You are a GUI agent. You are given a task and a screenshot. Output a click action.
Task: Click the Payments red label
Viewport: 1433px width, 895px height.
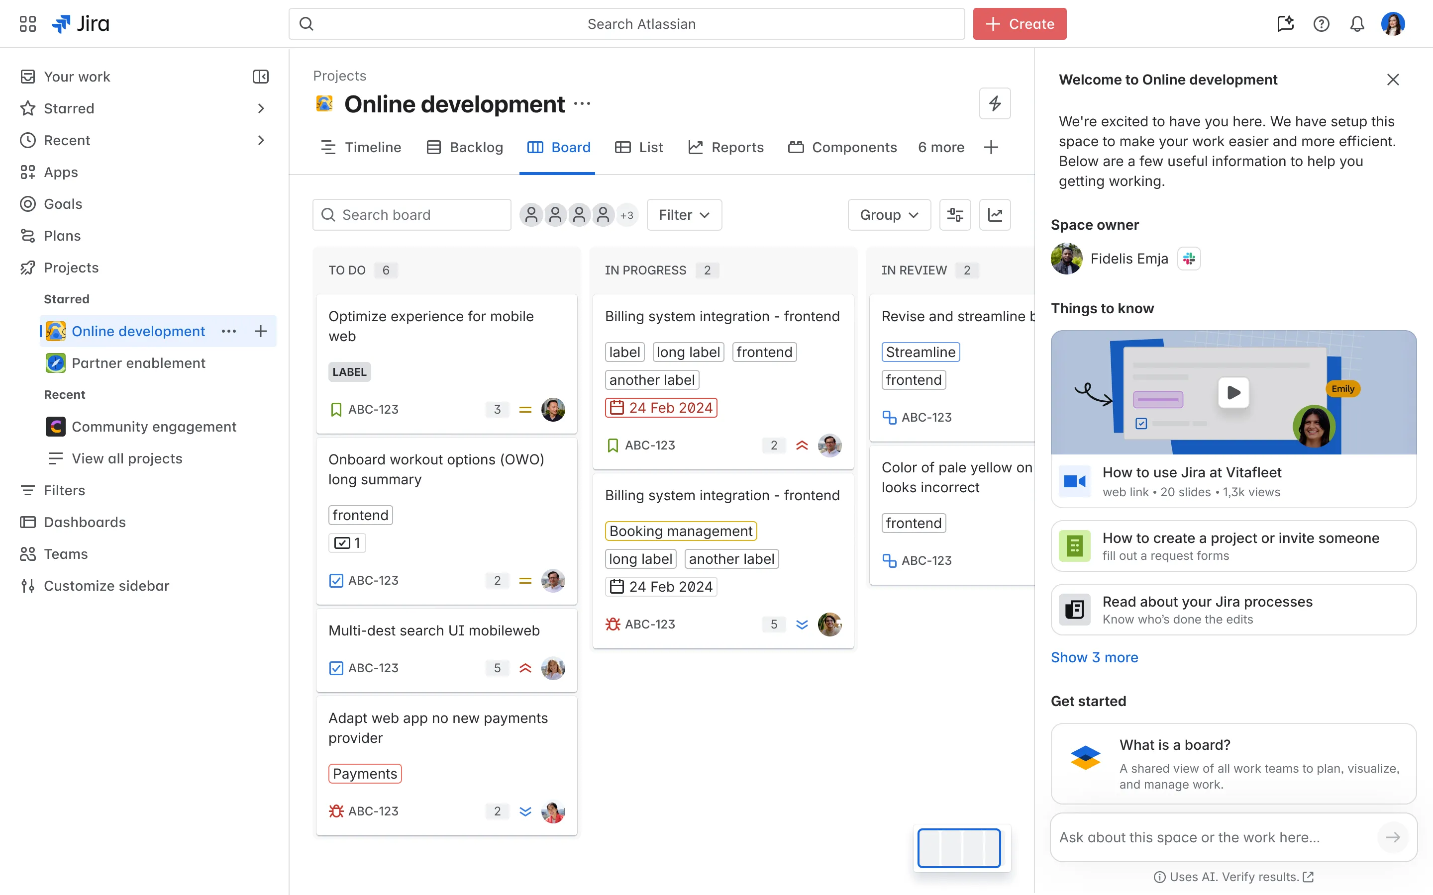(365, 774)
